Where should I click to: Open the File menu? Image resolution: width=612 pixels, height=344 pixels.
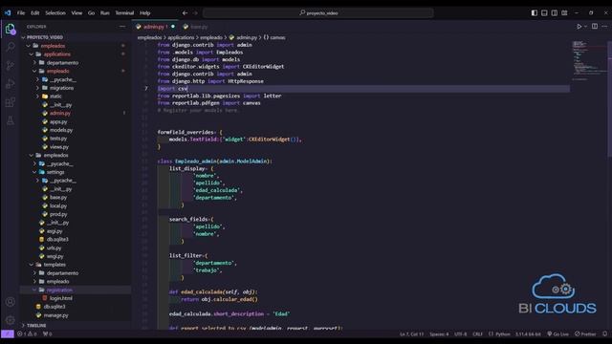coord(21,12)
